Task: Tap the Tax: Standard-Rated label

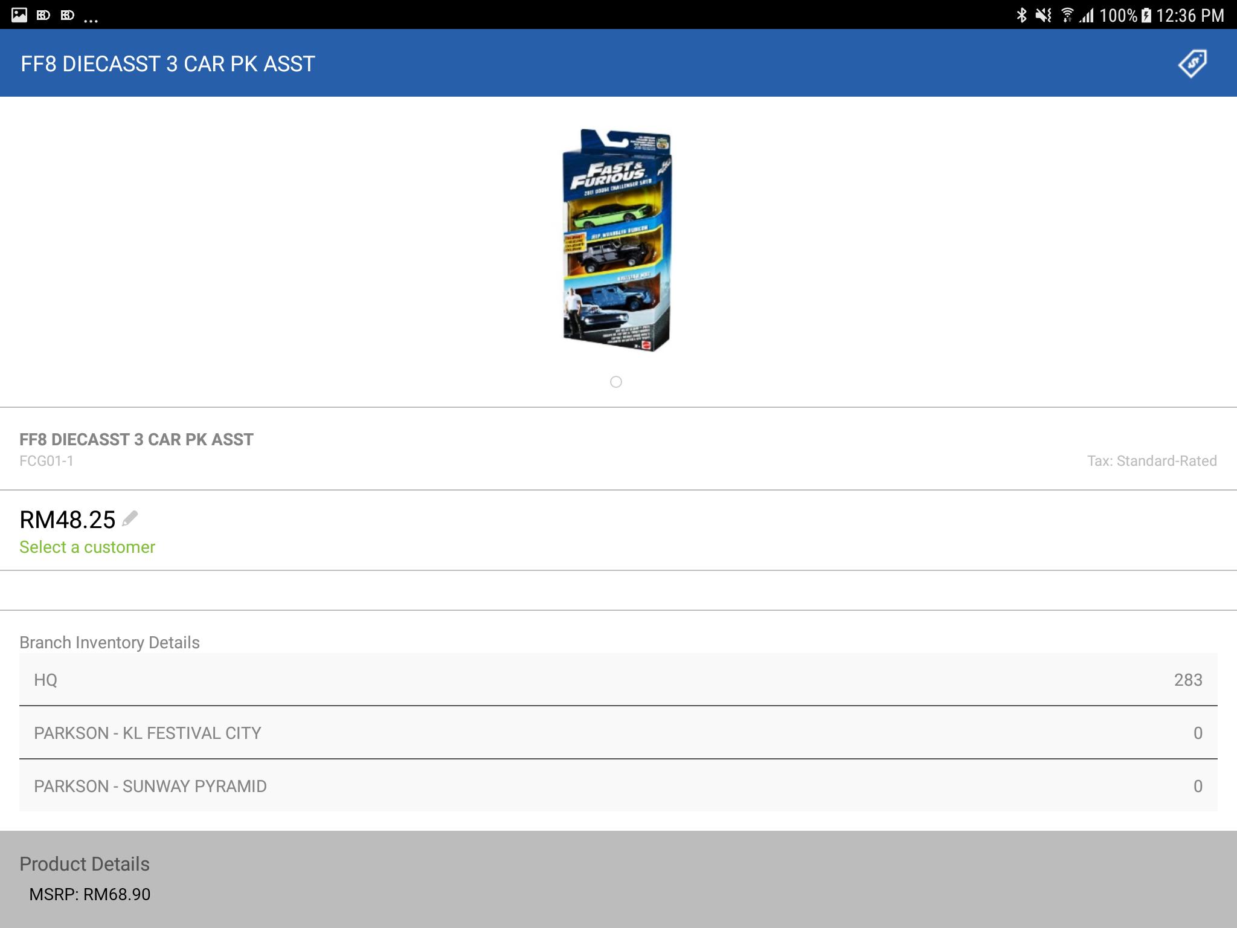Action: click(x=1152, y=461)
